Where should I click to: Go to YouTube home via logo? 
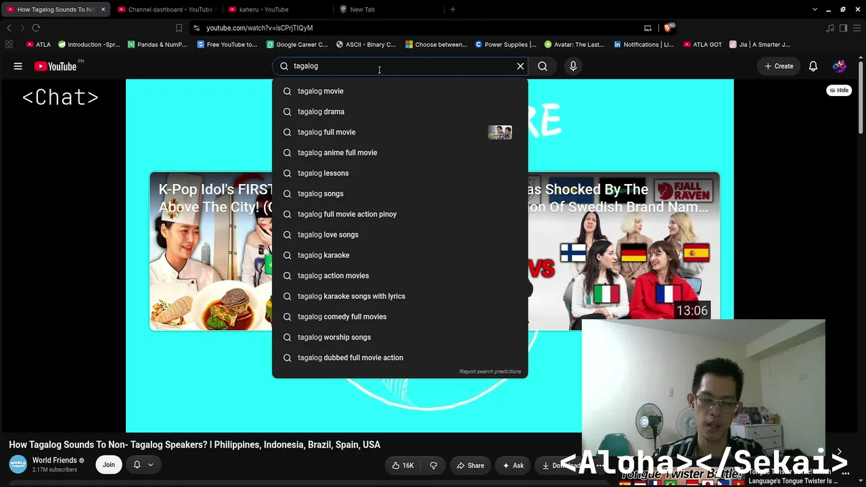click(55, 66)
